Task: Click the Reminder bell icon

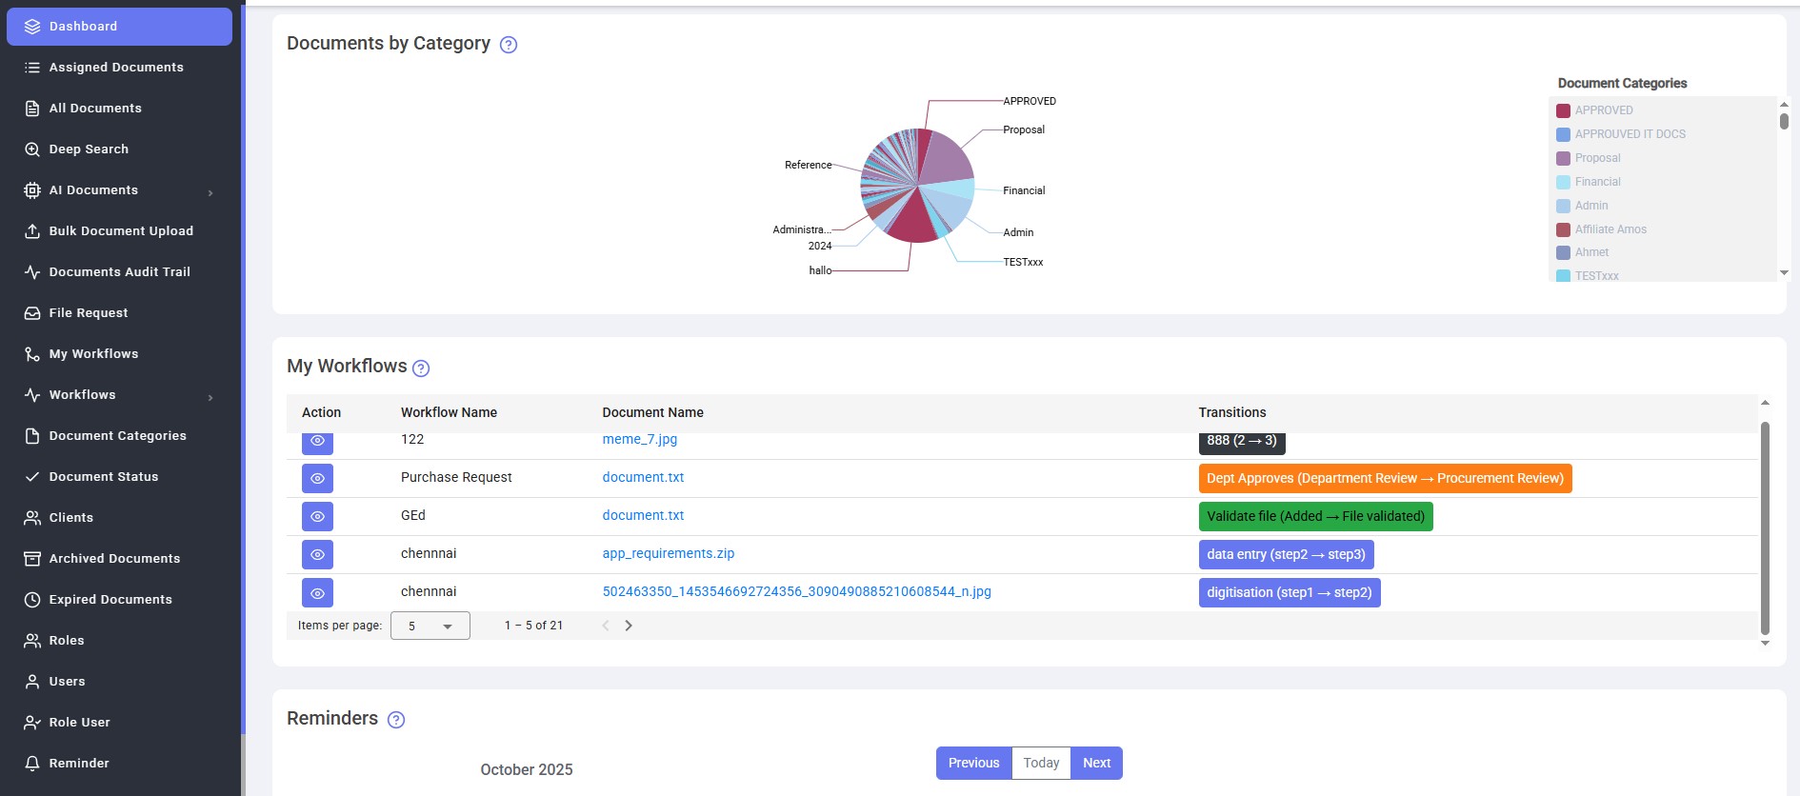Action: [32, 764]
